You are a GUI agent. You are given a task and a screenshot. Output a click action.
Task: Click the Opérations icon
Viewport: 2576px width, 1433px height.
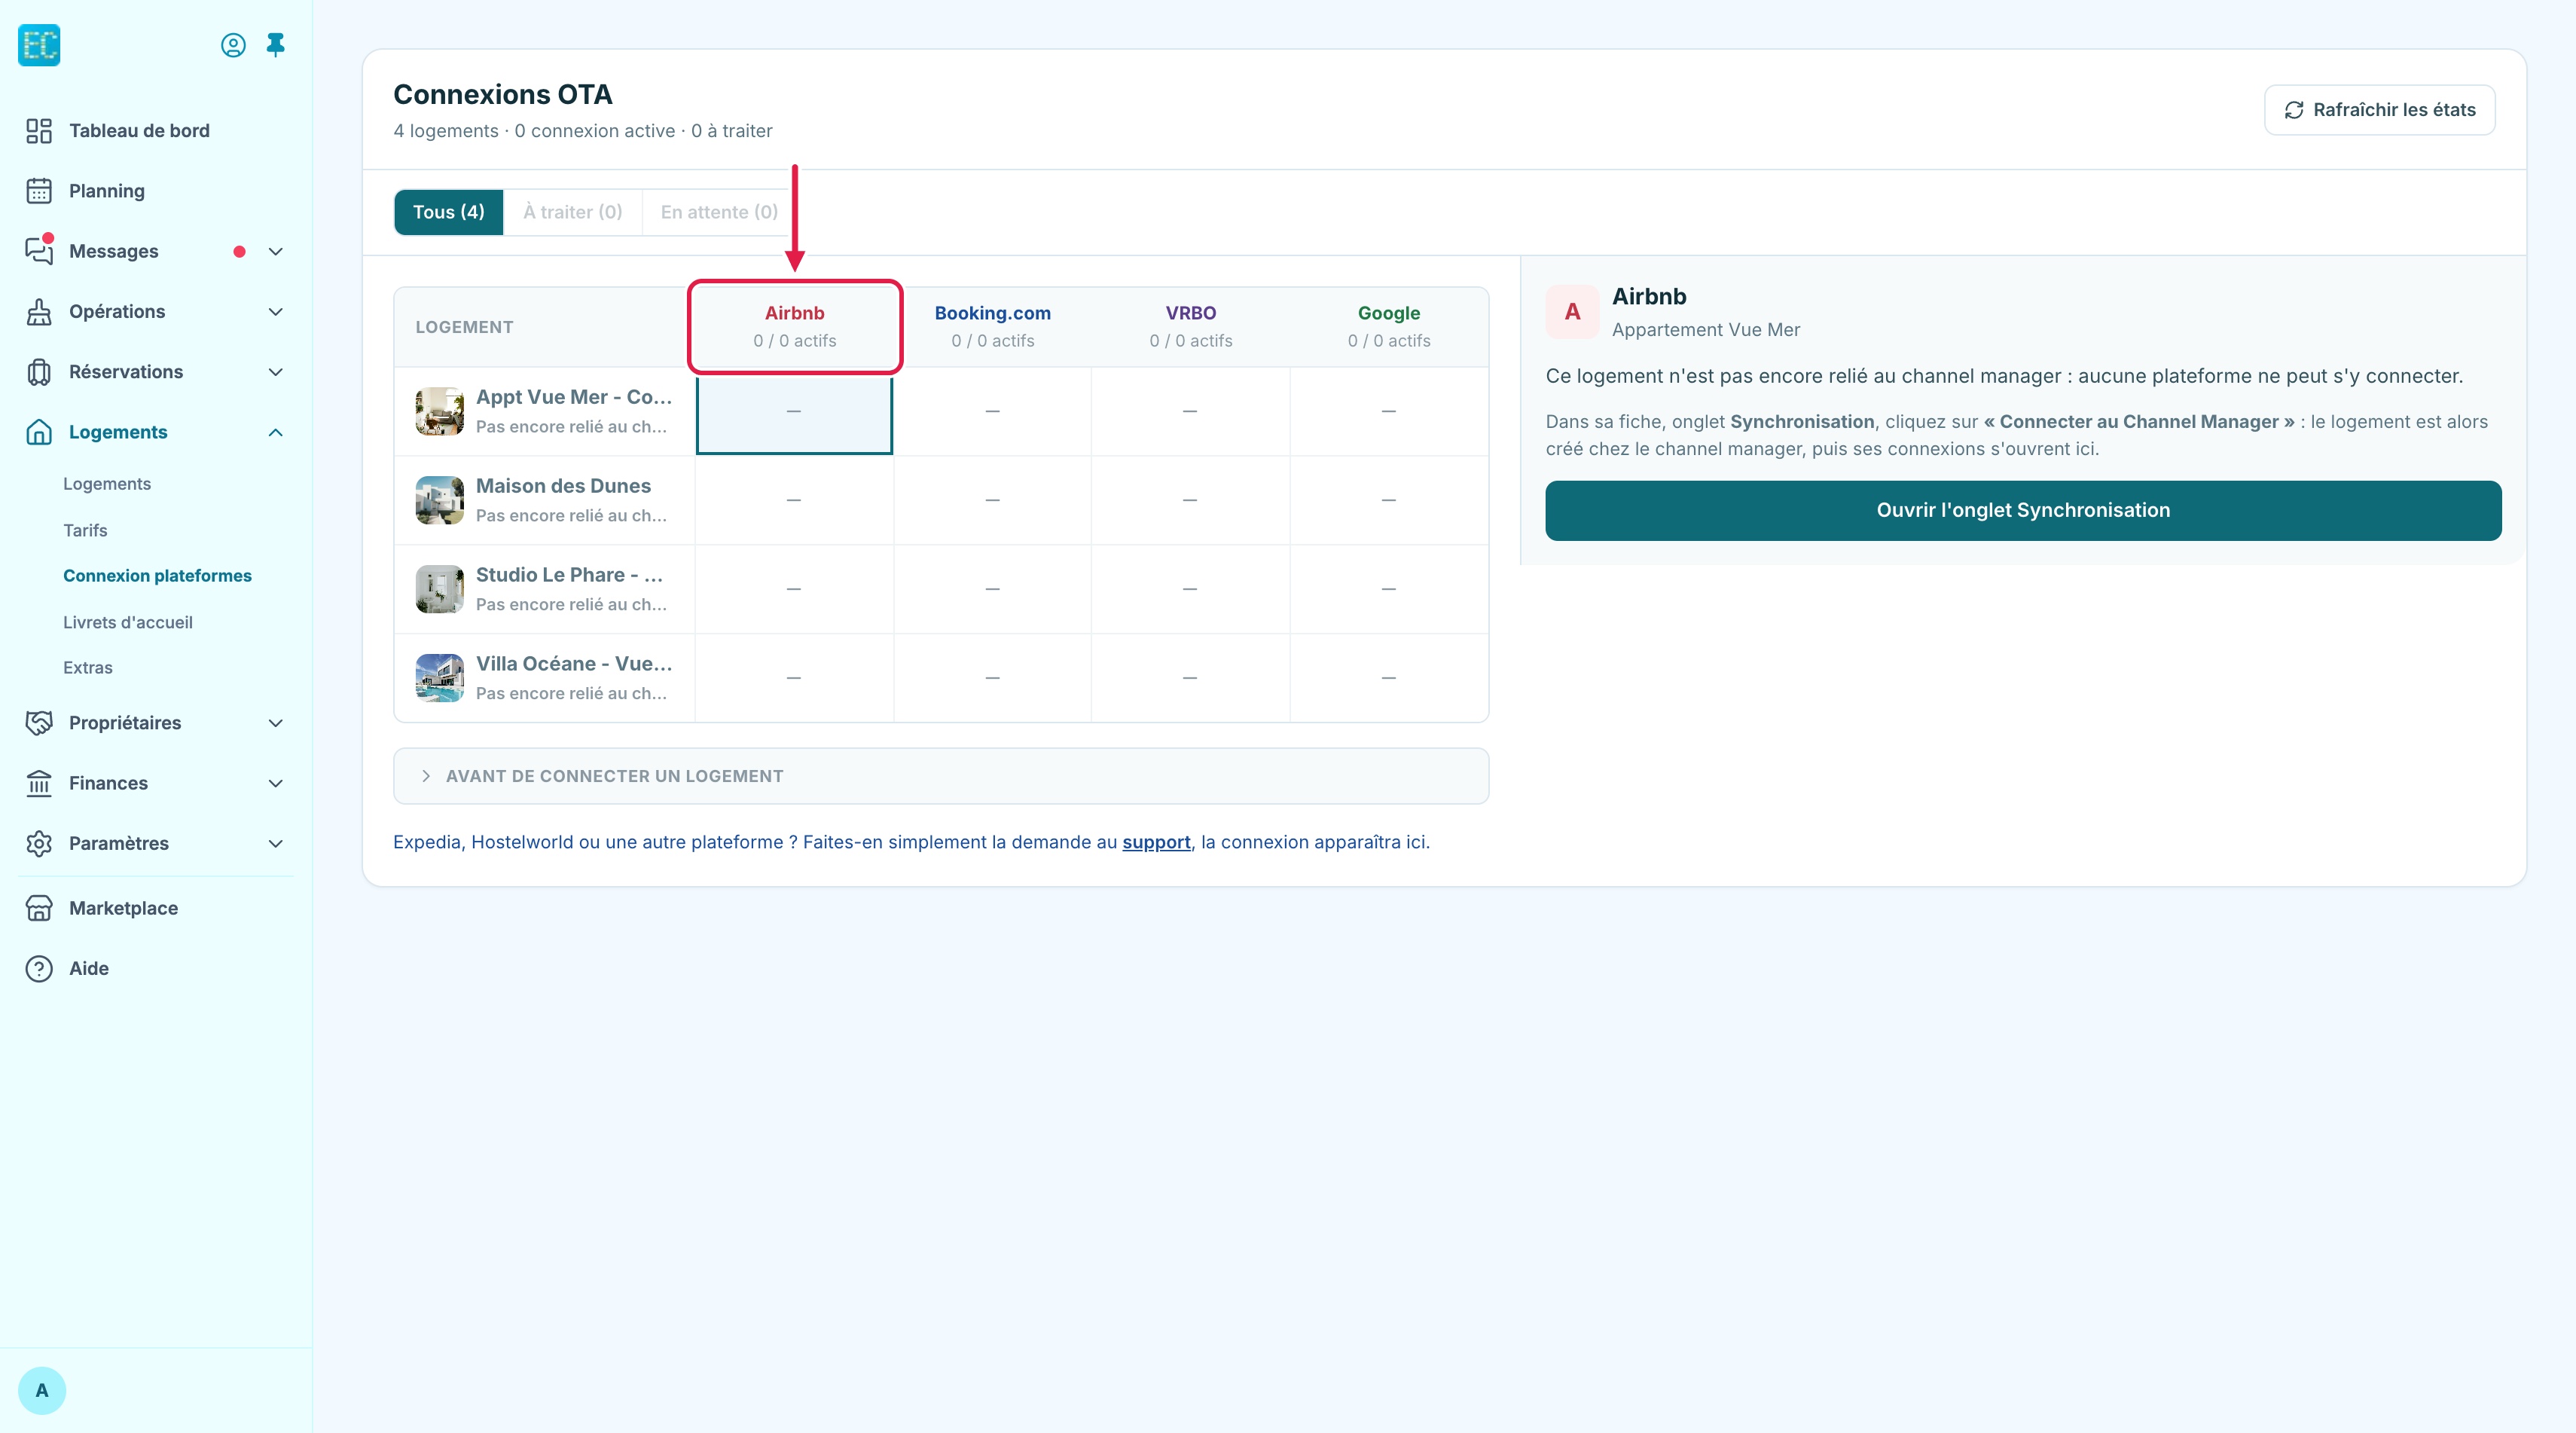click(x=39, y=312)
